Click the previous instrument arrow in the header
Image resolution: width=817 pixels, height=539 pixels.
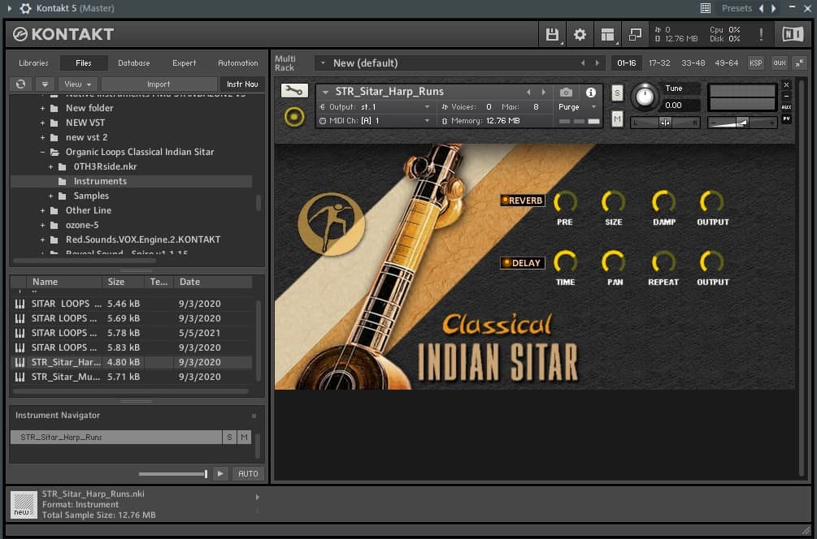tap(528, 92)
